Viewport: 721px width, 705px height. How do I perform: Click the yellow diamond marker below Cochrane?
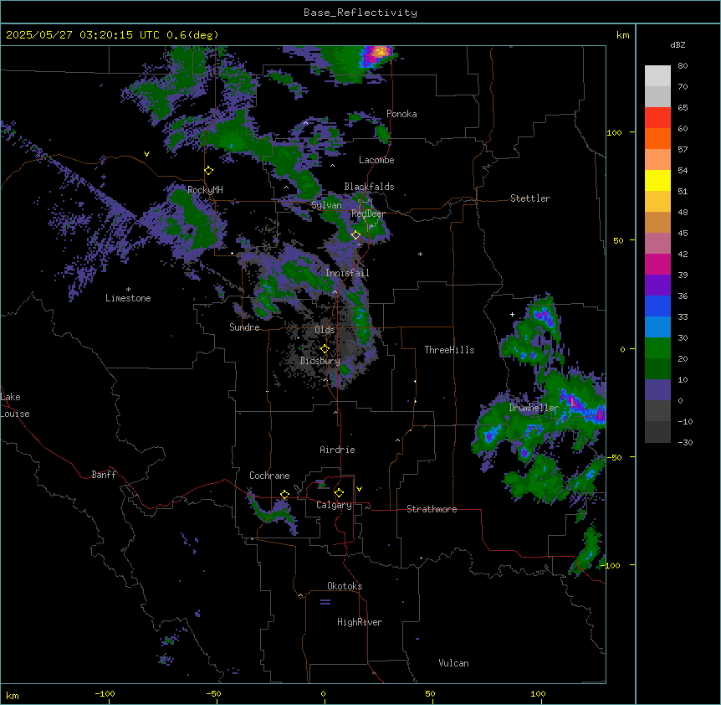coord(284,495)
